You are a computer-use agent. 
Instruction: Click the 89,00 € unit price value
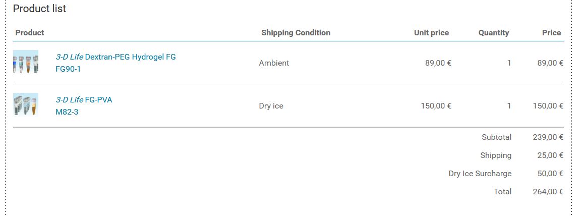click(438, 63)
